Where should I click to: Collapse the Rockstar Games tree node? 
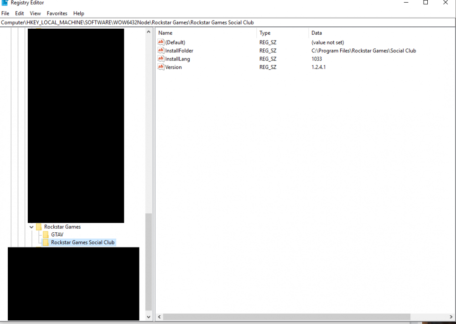click(x=31, y=227)
